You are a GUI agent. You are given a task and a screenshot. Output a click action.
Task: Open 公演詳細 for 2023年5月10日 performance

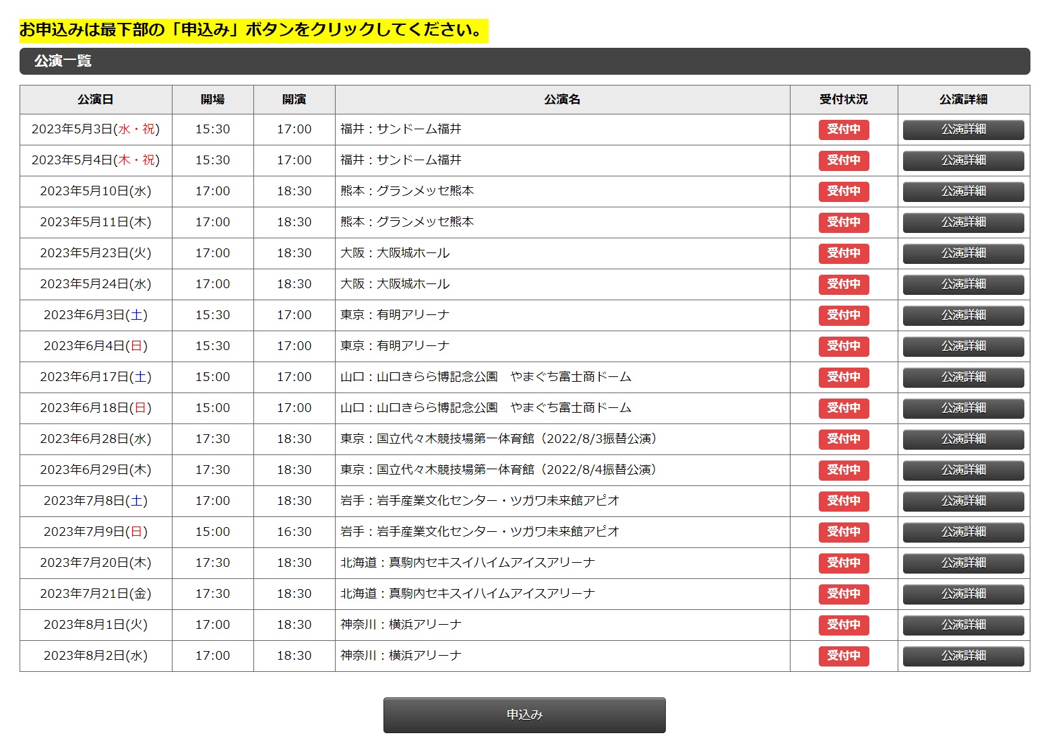coord(963,191)
